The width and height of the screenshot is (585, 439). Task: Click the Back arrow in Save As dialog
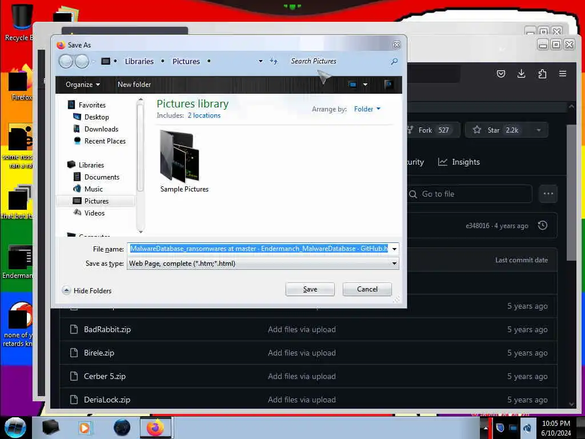coord(66,61)
